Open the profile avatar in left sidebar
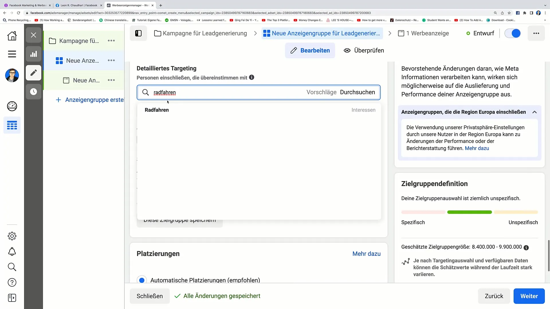 pos(12,76)
